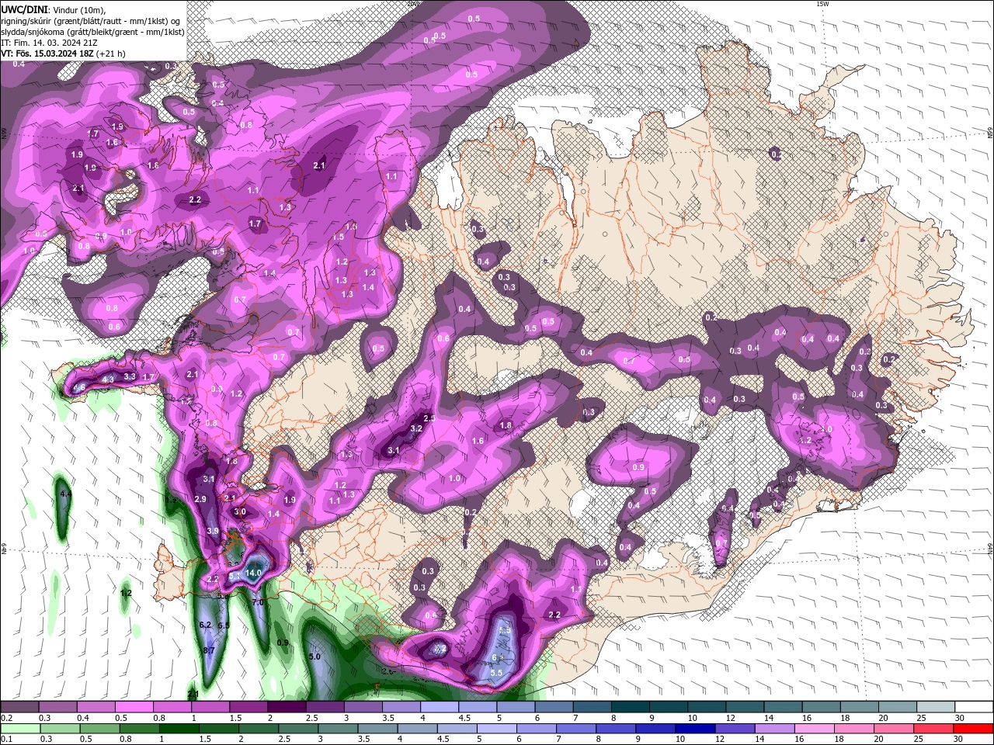Click the 8.7 rain value on the map

click(209, 650)
